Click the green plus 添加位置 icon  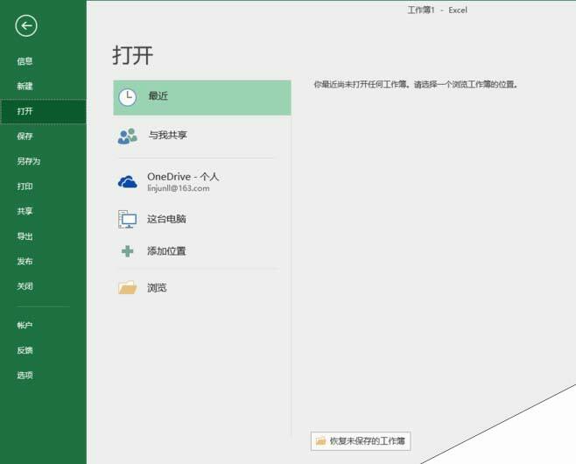coord(128,251)
